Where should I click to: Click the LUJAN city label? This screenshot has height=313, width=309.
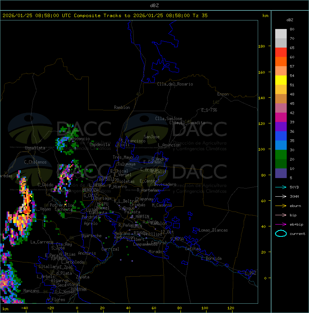pyautogui.click(x=92, y=211)
